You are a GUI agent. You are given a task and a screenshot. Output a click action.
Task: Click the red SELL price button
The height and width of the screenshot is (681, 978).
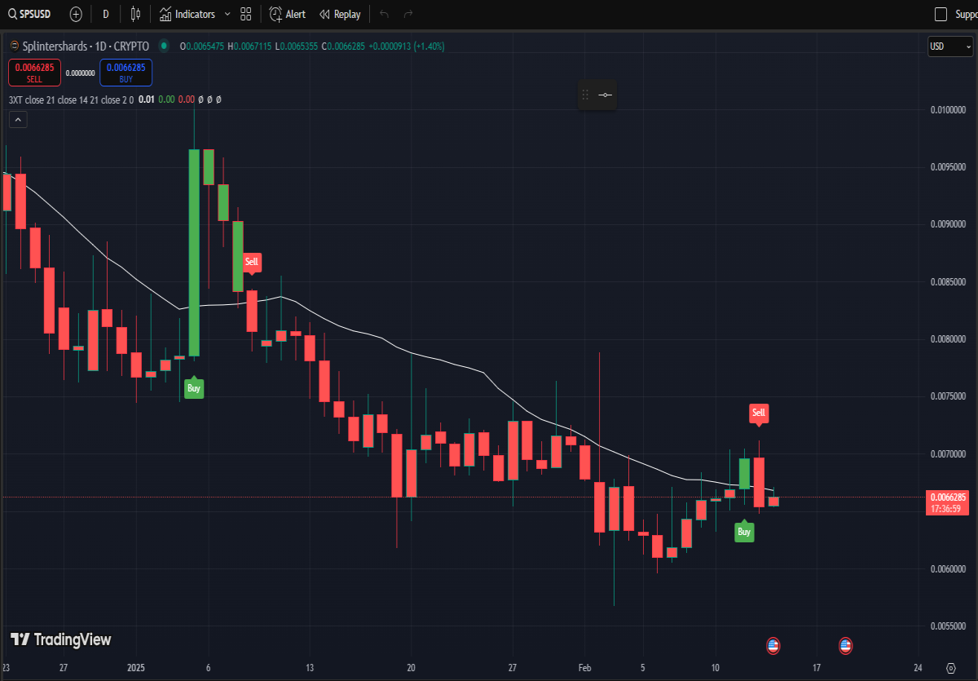(x=34, y=73)
